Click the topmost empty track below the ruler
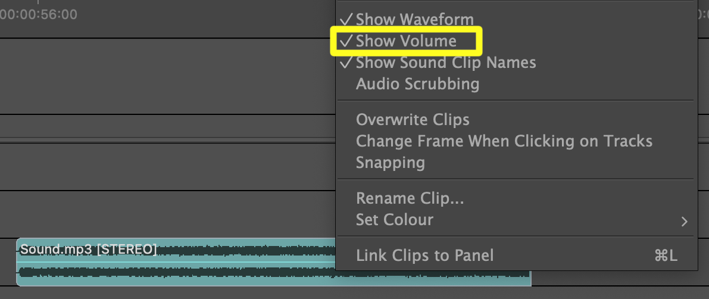This screenshot has width=709, height=299. tap(167, 76)
